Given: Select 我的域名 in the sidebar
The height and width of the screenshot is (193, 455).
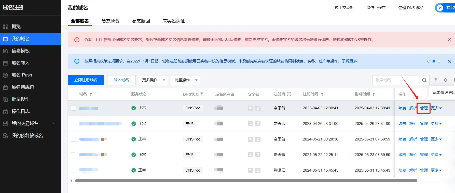Looking at the screenshot, I should [x=31, y=39].
